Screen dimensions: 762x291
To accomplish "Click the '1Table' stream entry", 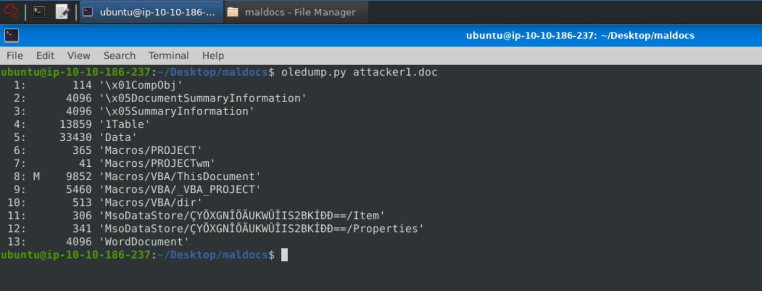I will point(125,124).
